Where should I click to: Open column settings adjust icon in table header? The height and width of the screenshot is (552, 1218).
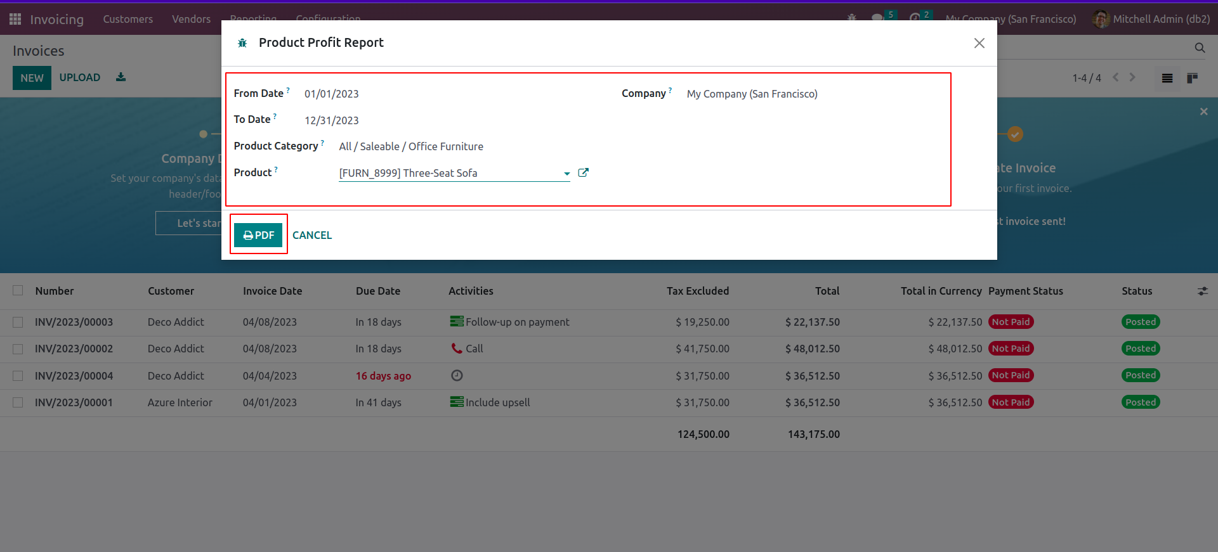point(1202,291)
